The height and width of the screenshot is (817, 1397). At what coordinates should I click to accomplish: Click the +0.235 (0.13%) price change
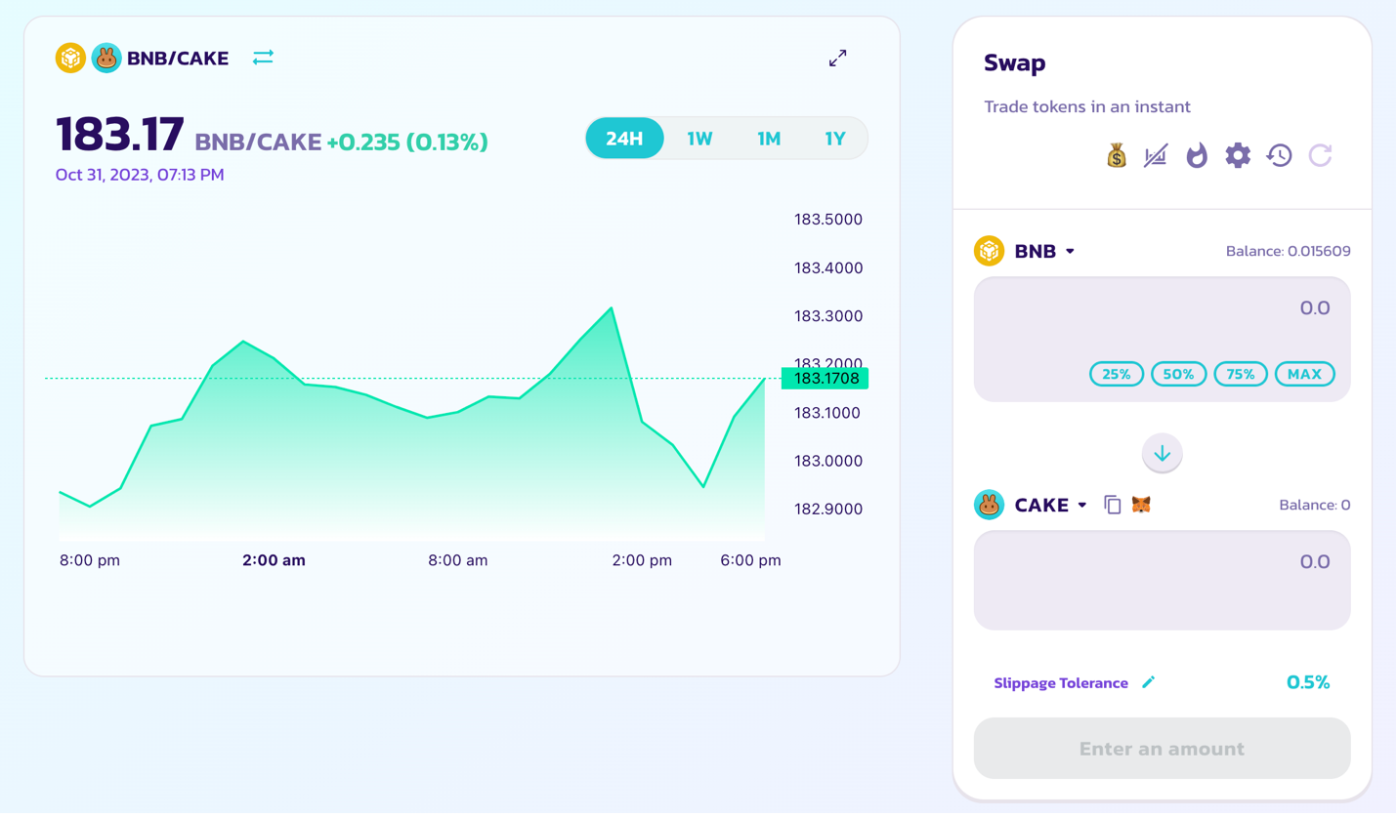[x=407, y=143]
